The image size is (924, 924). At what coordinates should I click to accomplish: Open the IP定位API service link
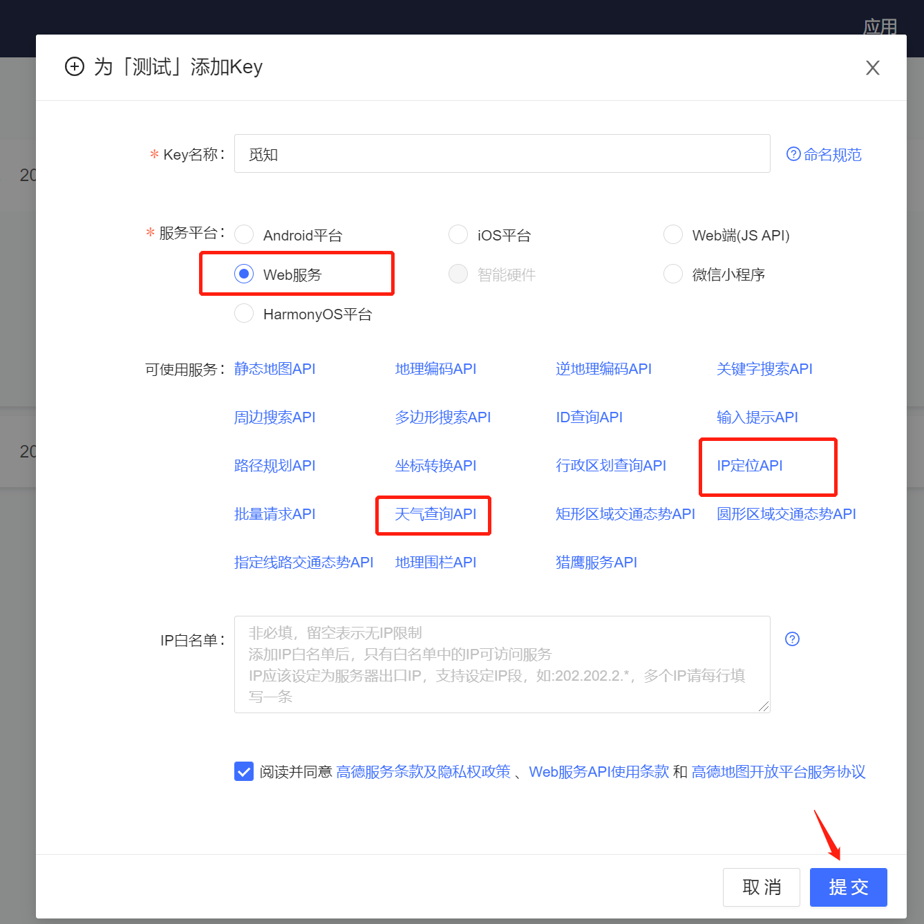coord(749,466)
